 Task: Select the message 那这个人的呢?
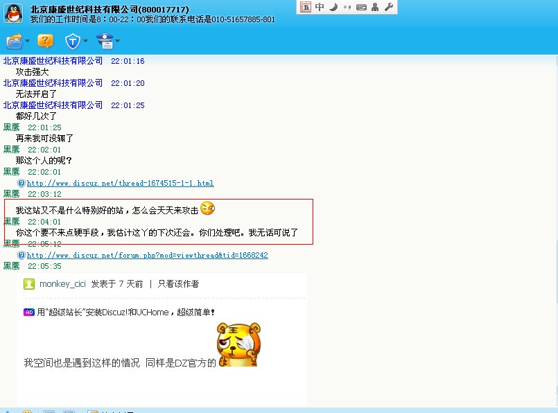tap(44, 161)
